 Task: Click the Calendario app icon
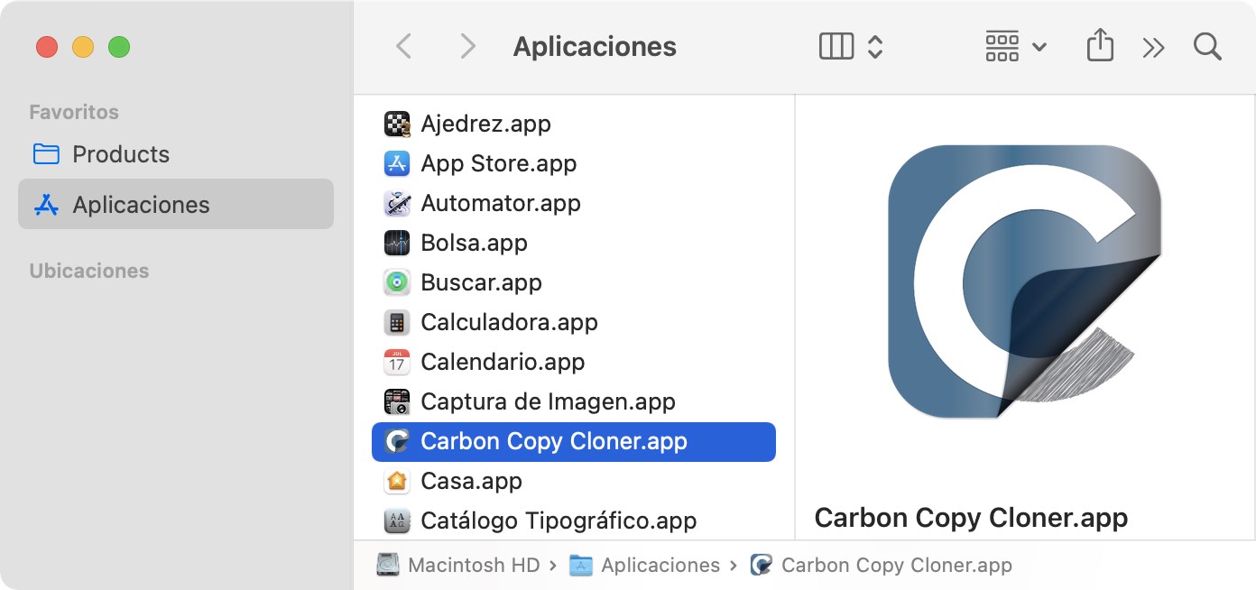click(397, 362)
